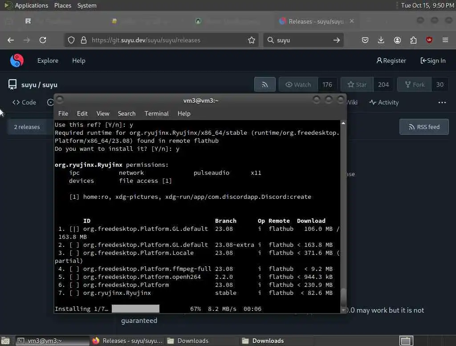
Task: Select the Releases - suyu/suyu browser tab
Action: point(316,21)
